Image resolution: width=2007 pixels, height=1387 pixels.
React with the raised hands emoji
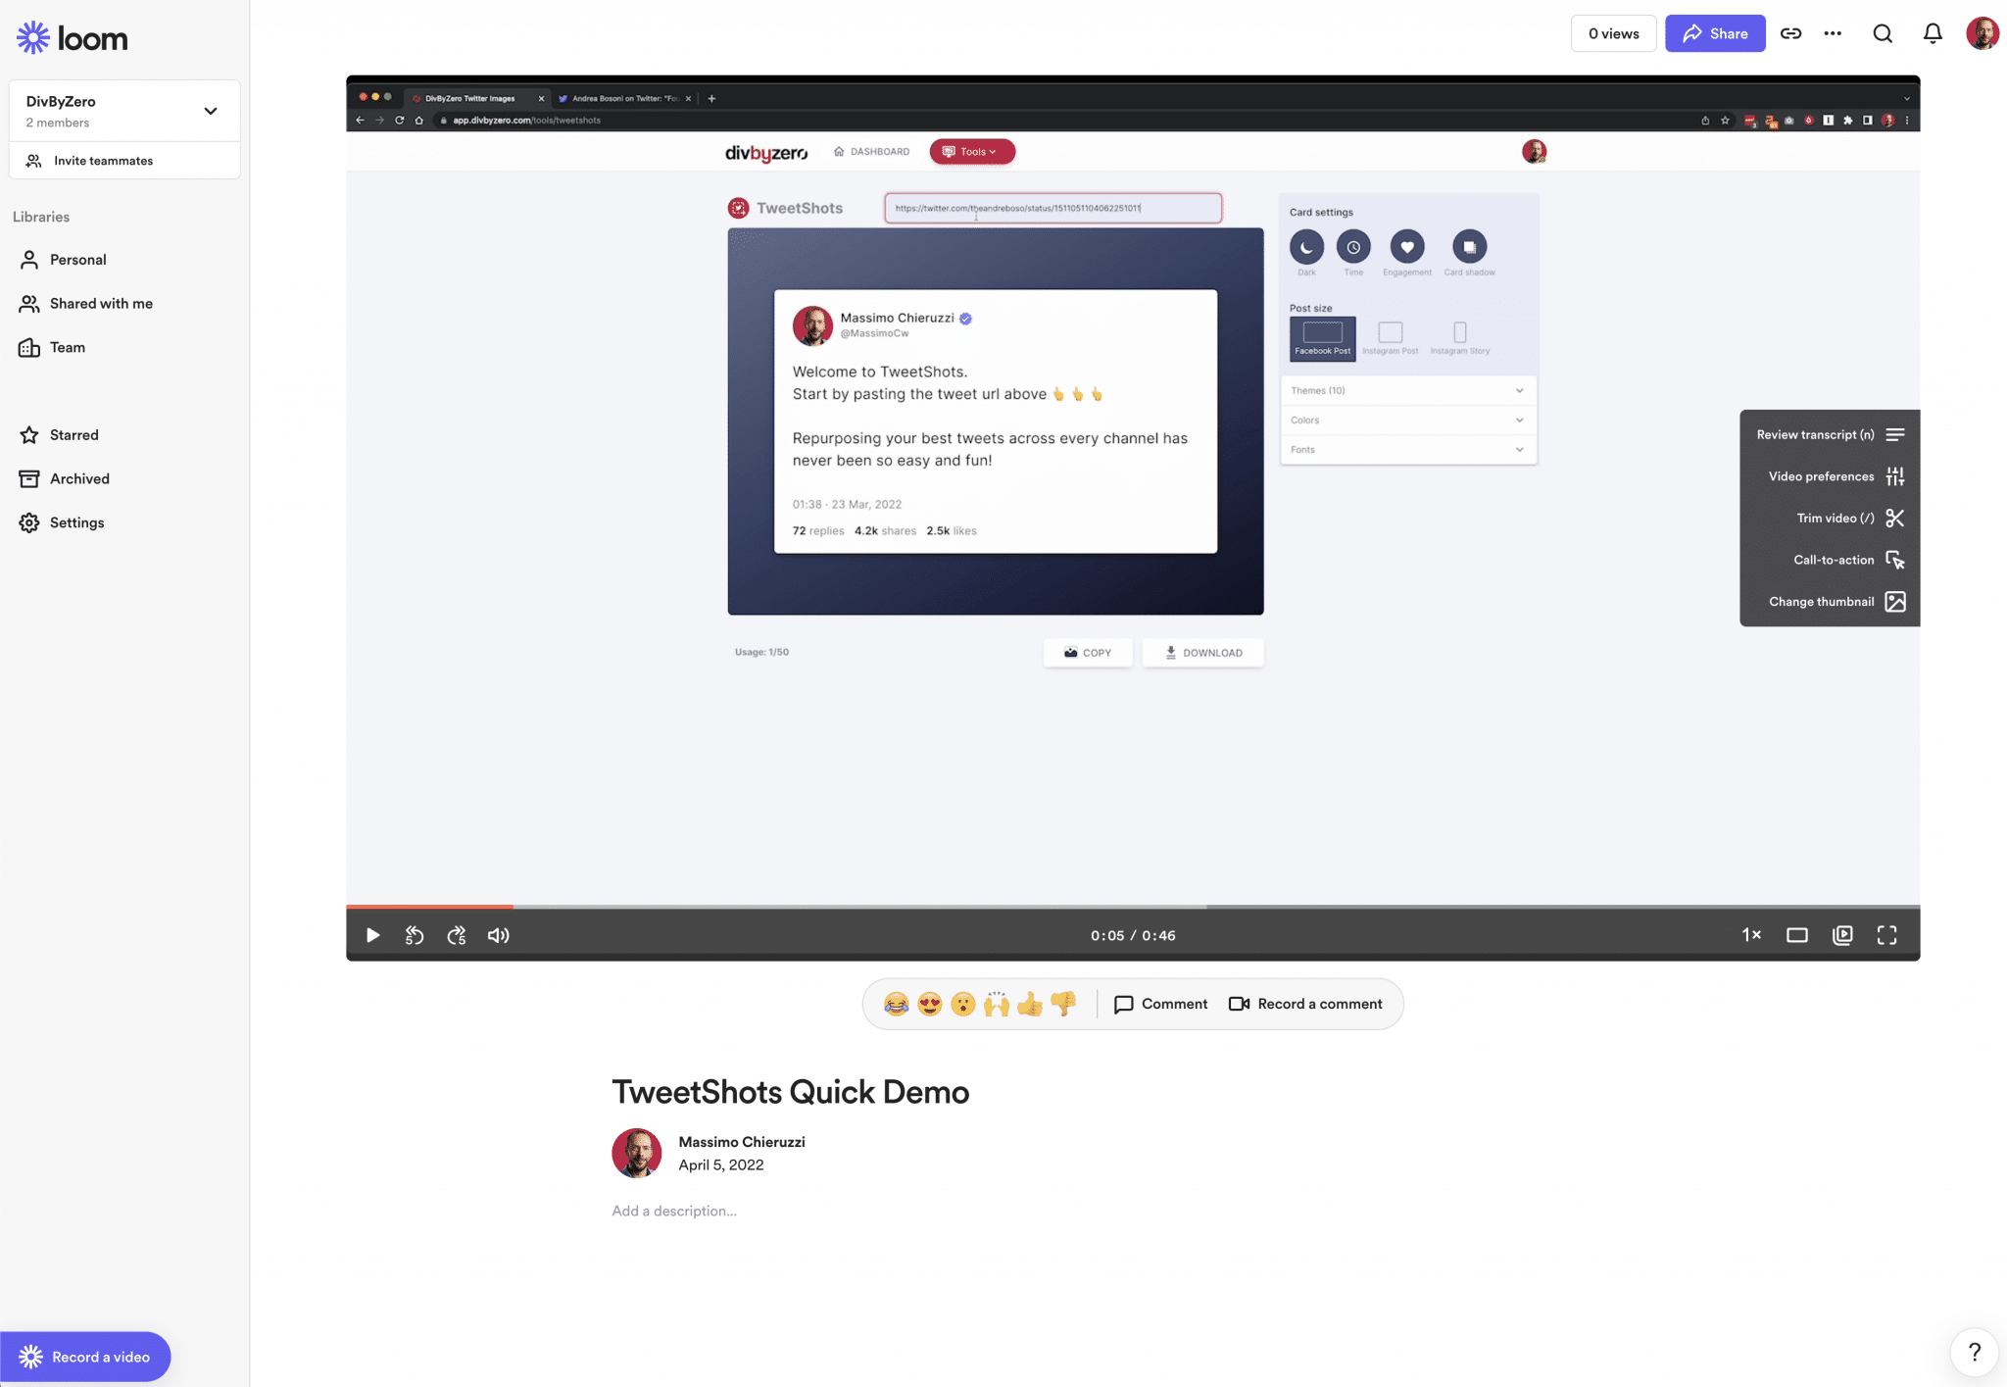coord(997,1004)
